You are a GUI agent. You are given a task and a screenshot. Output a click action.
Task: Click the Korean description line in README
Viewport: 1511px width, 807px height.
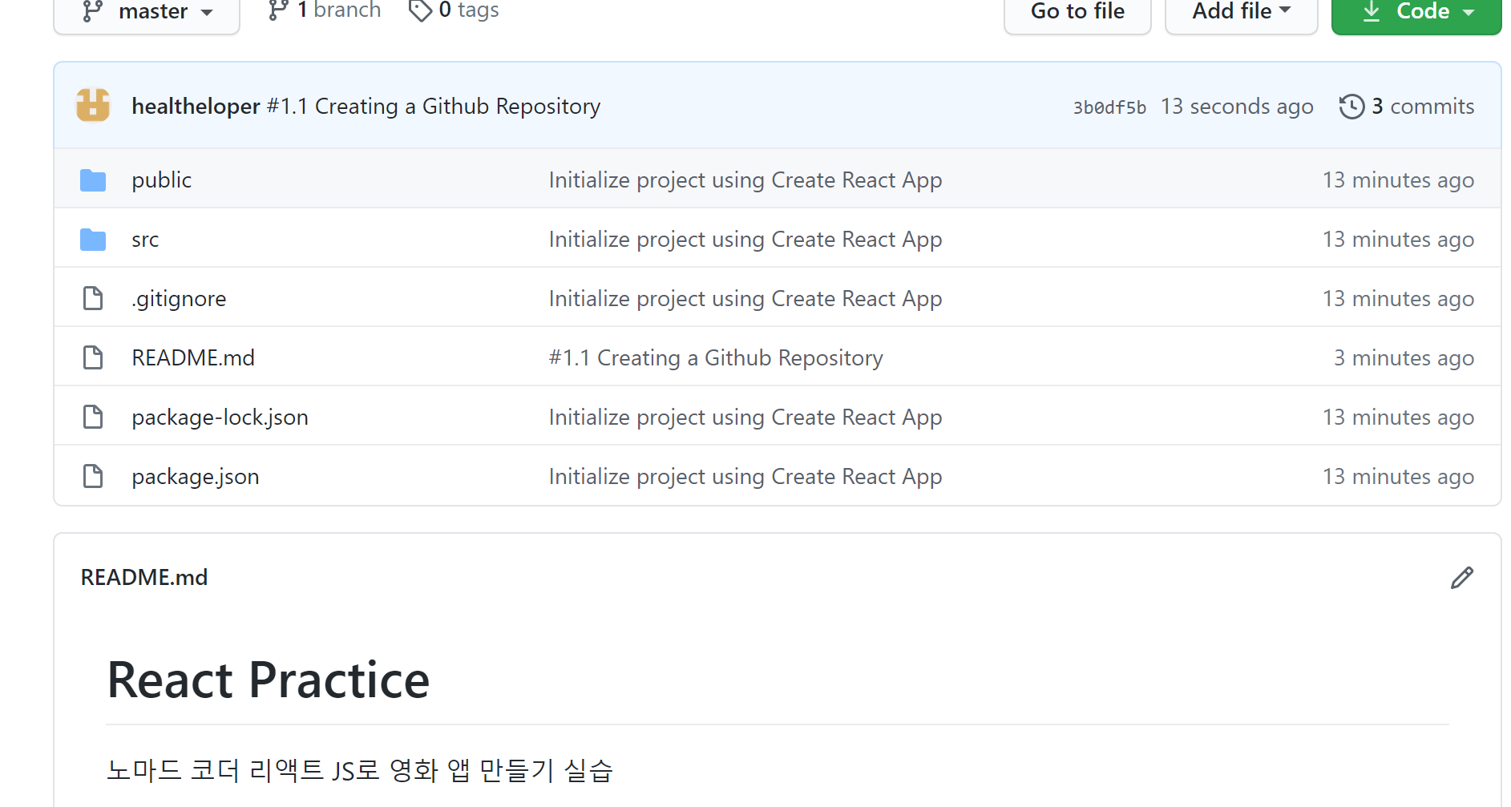click(360, 770)
